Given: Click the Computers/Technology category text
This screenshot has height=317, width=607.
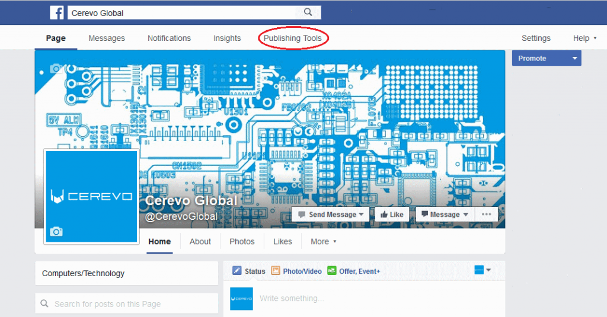Looking at the screenshot, I should point(83,273).
